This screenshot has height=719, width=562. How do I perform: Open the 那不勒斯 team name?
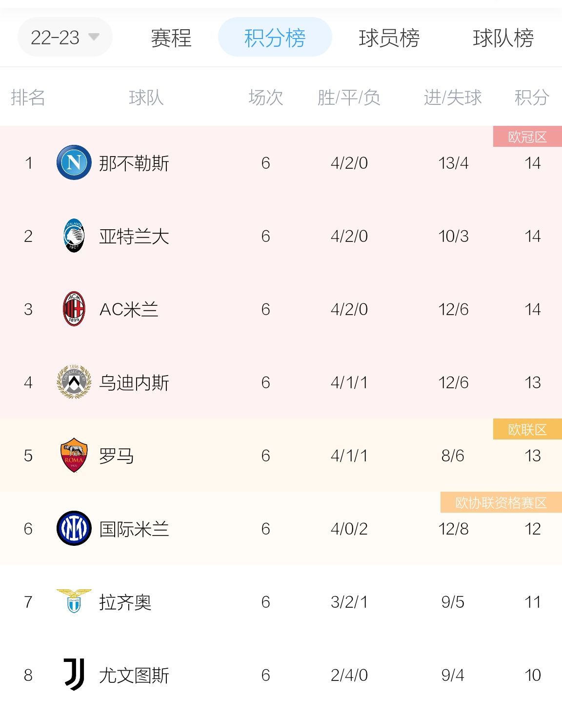pos(134,163)
